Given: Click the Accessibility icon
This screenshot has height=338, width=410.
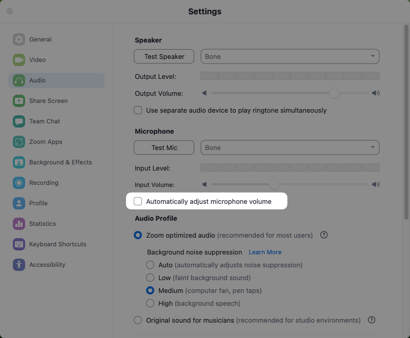Looking at the screenshot, I should [x=19, y=265].
